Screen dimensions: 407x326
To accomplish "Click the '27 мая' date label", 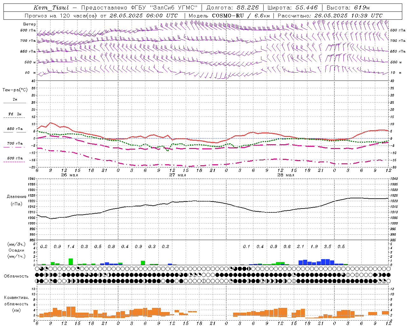I will (x=177, y=175).
